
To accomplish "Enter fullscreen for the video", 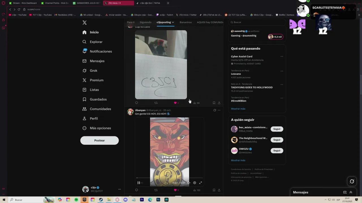I will point(201,183).
